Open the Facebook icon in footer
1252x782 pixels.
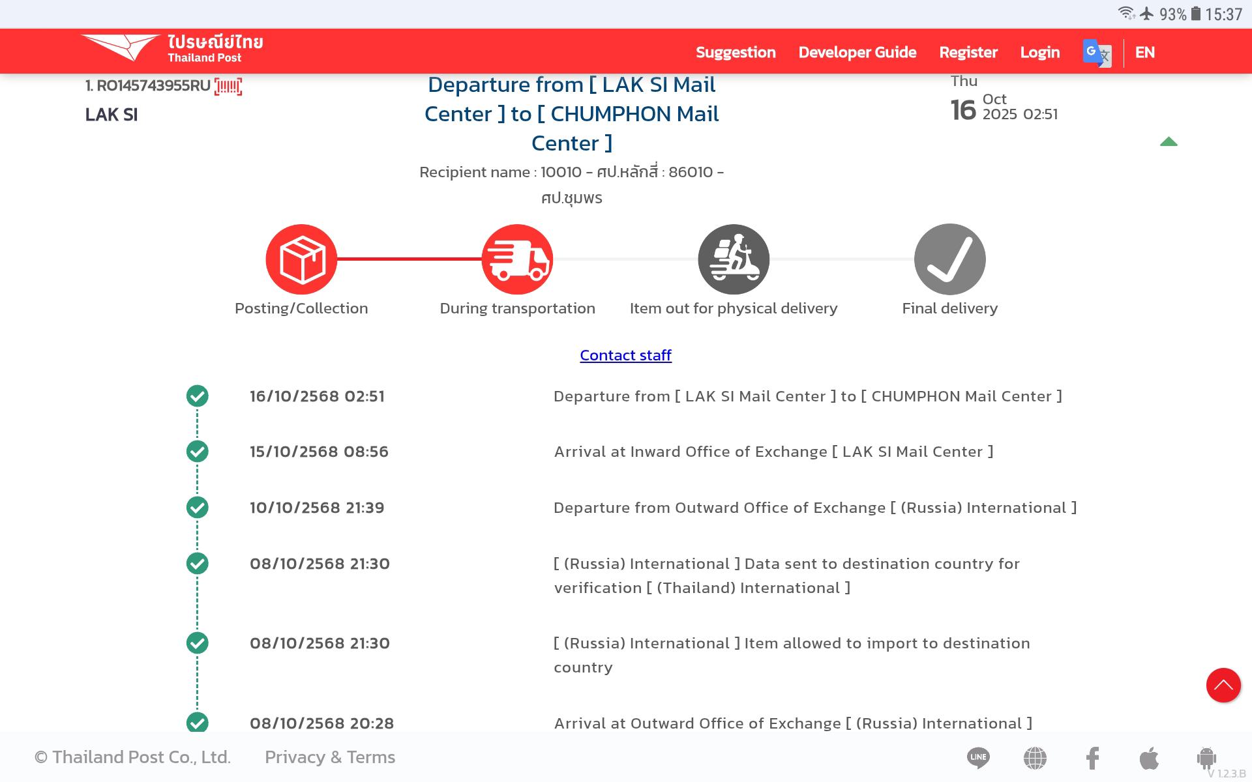(1092, 757)
